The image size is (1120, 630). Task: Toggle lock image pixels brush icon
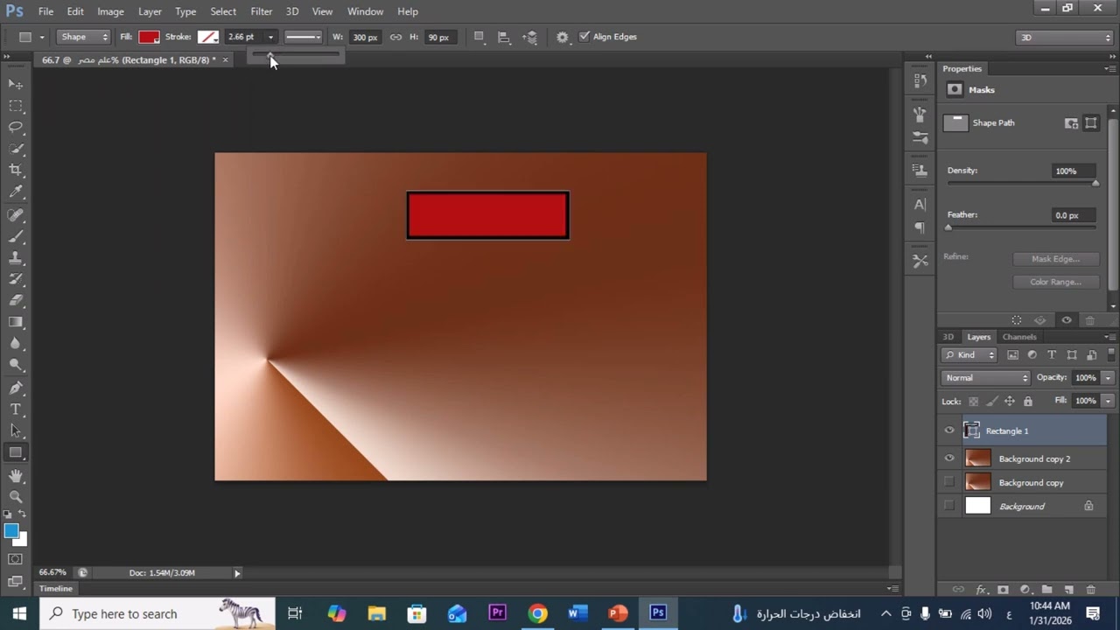coord(991,401)
